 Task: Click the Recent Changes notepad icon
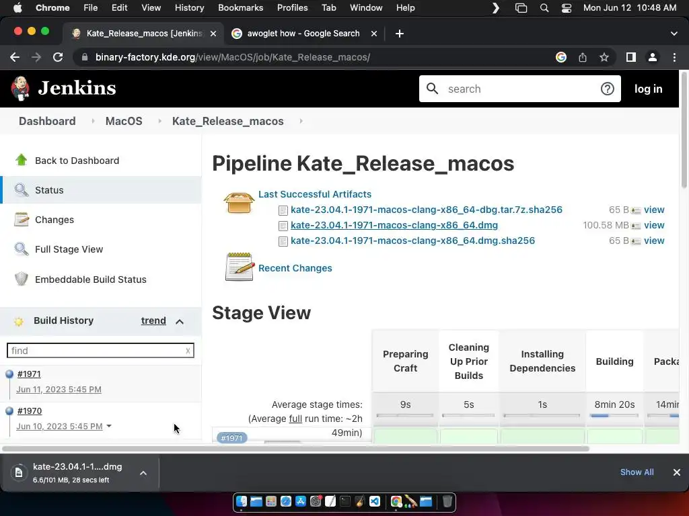tap(240, 267)
